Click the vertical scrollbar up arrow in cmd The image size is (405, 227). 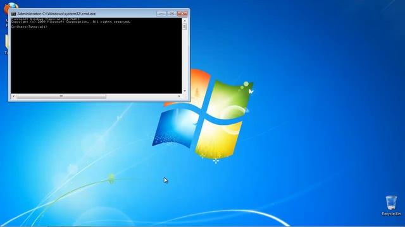(x=185, y=21)
